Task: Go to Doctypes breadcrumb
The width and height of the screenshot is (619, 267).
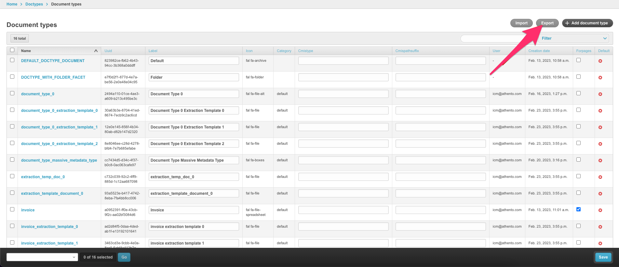Action: [34, 4]
